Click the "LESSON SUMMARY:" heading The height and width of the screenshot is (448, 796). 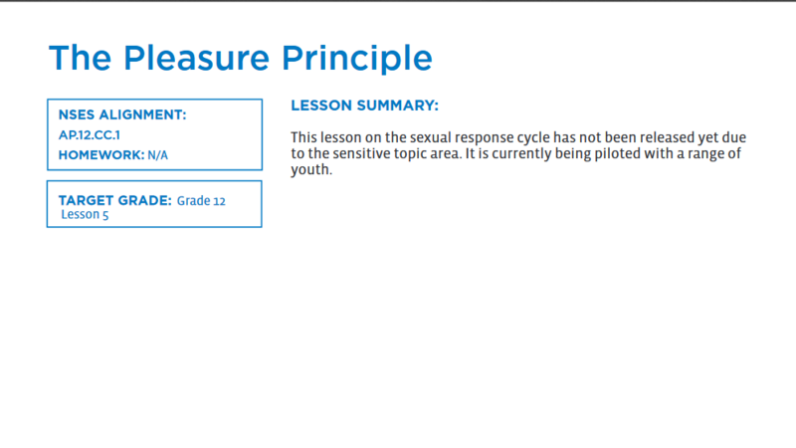364,106
